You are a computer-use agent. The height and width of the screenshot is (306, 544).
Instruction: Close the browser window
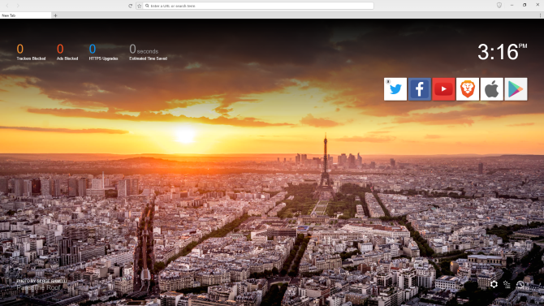point(538,5)
